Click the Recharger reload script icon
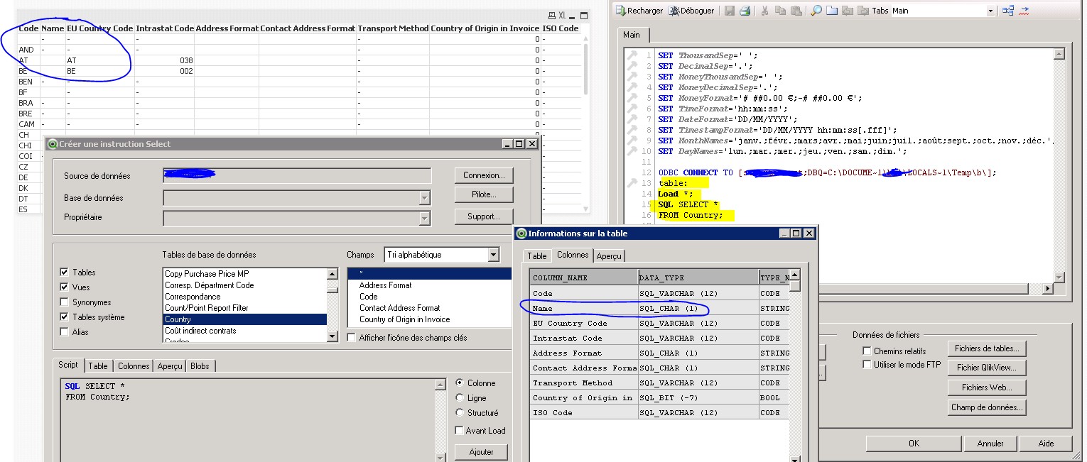1087x462 pixels. coord(620,11)
